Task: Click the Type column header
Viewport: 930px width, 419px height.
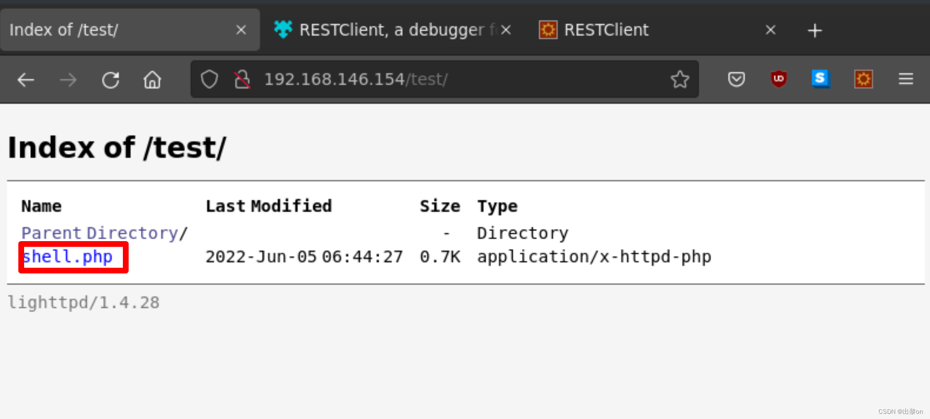Action: pyautogui.click(x=498, y=206)
